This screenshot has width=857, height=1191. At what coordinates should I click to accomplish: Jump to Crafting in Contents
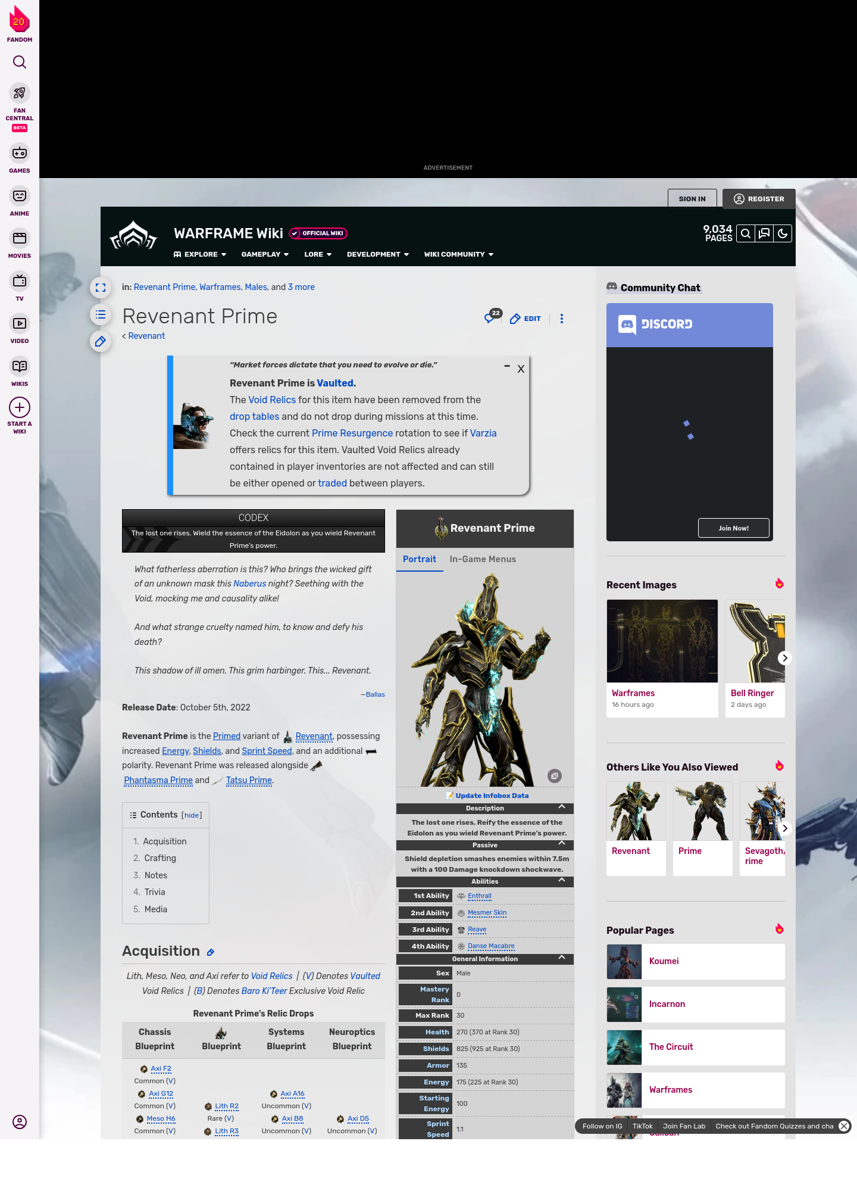(160, 858)
